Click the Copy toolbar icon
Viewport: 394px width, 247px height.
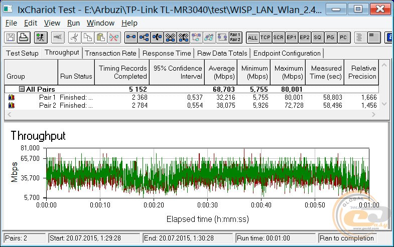pyautogui.click(x=87, y=38)
